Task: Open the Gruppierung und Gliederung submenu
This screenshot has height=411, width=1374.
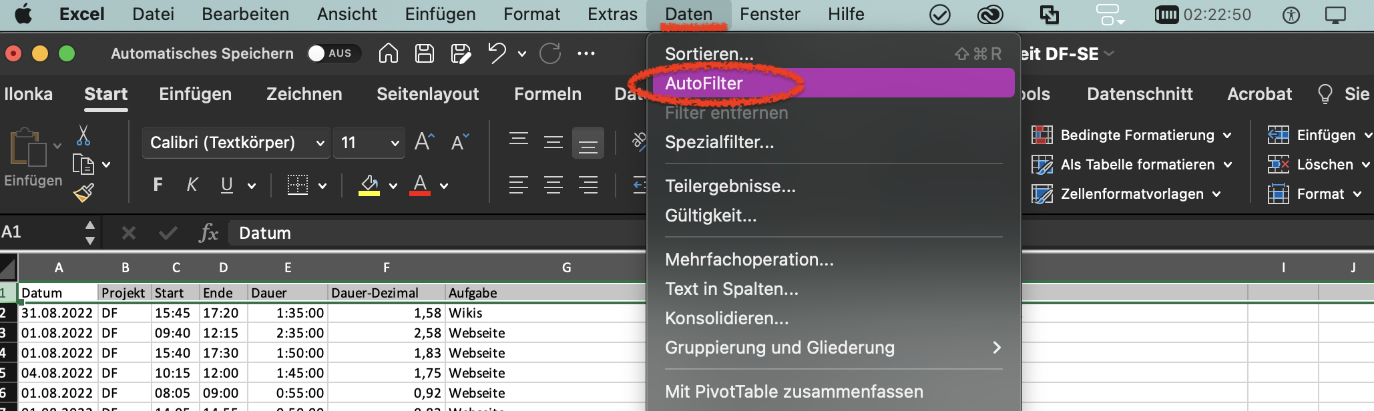Action: click(833, 348)
